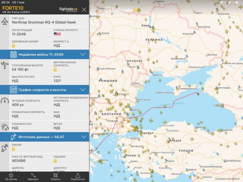
Task: Open Правовые документы link on map
Action: pyautogui.click(x=227, y=179)
